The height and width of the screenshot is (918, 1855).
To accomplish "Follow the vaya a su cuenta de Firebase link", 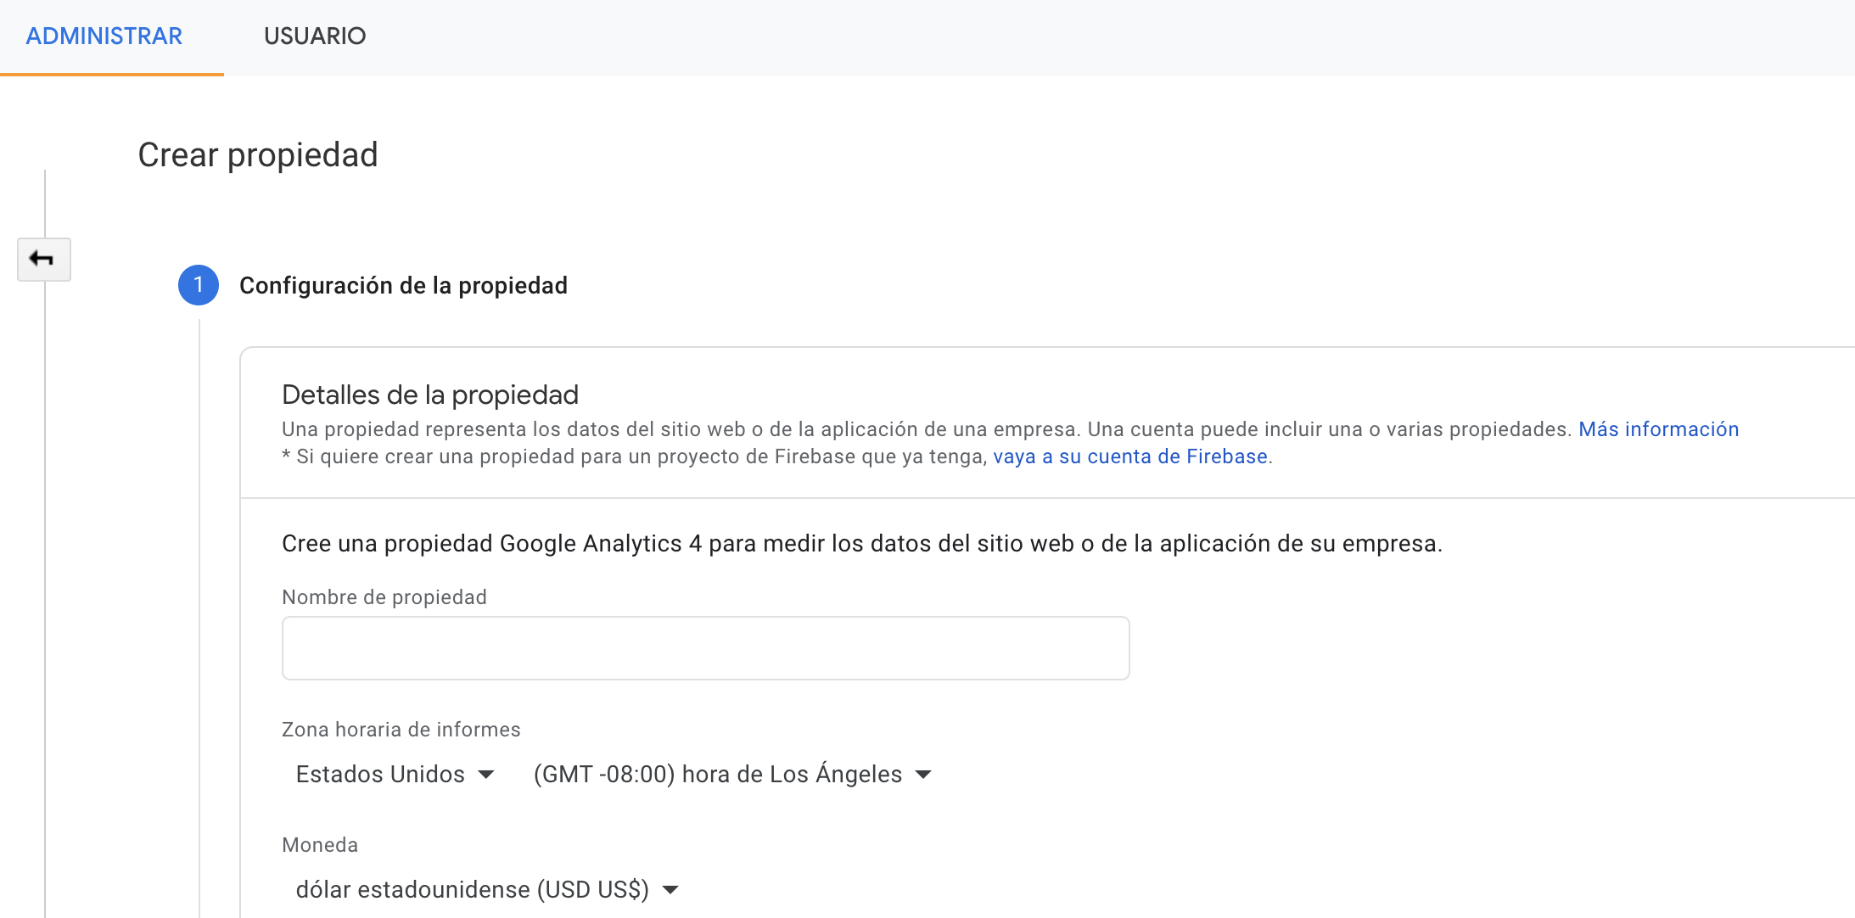I will tap(1130, 456).
